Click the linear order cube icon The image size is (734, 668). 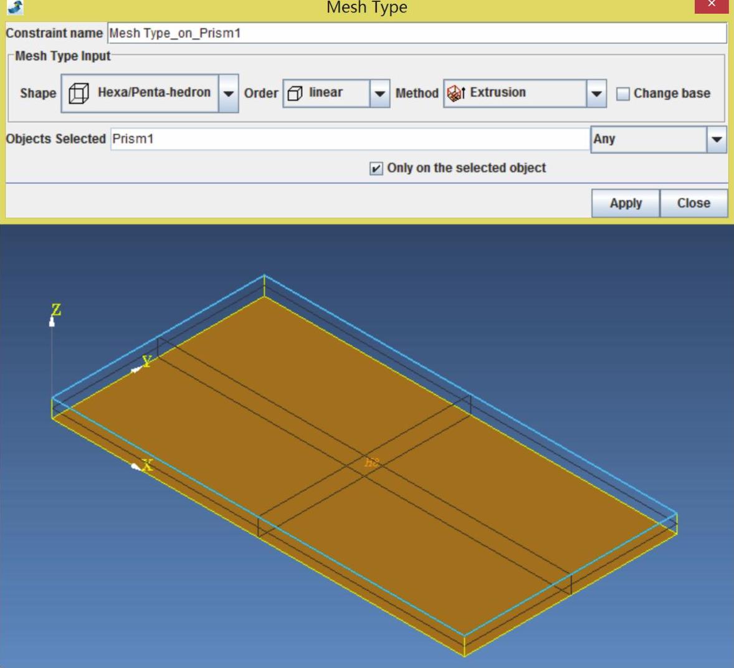[x=295, y=93]
